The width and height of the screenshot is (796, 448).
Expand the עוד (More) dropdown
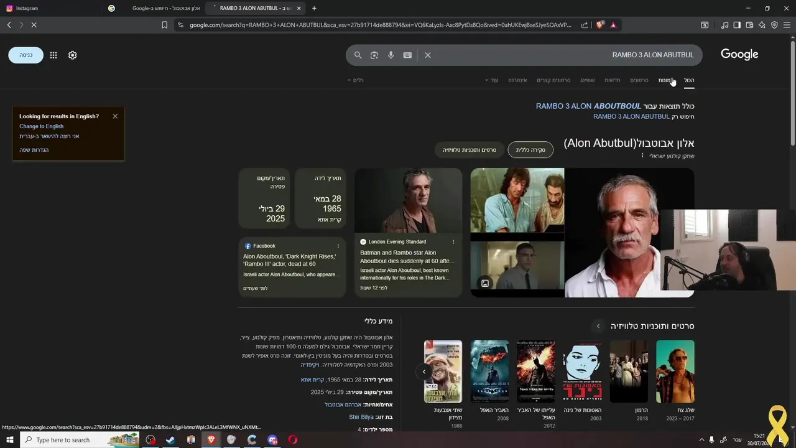[x=492, y=80]
